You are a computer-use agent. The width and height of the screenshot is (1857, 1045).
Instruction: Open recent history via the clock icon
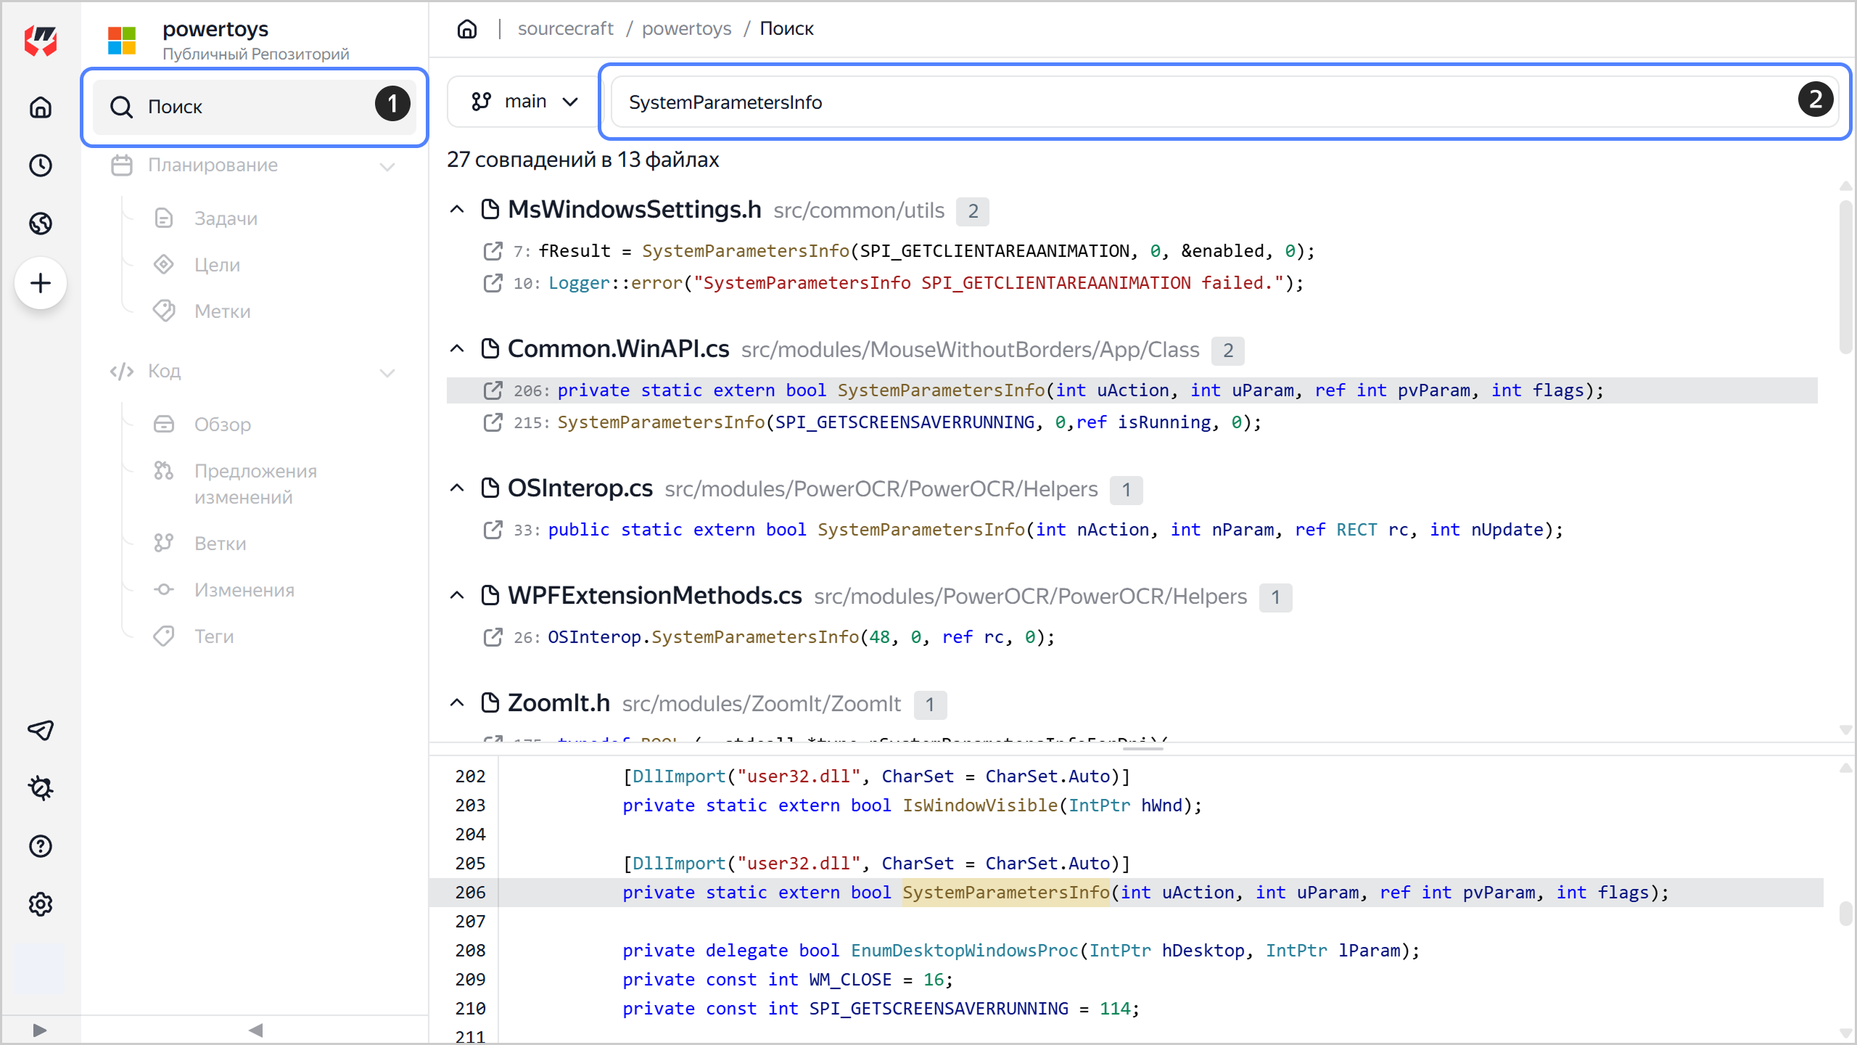tap(41, 165)
